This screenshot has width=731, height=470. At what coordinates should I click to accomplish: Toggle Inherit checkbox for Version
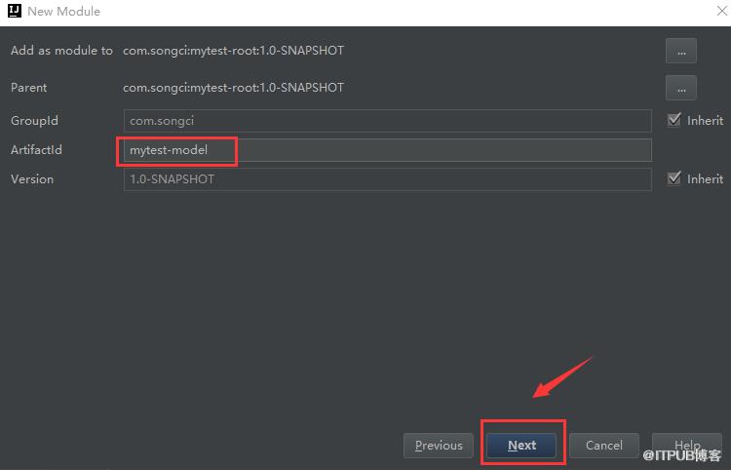[673, 178]
